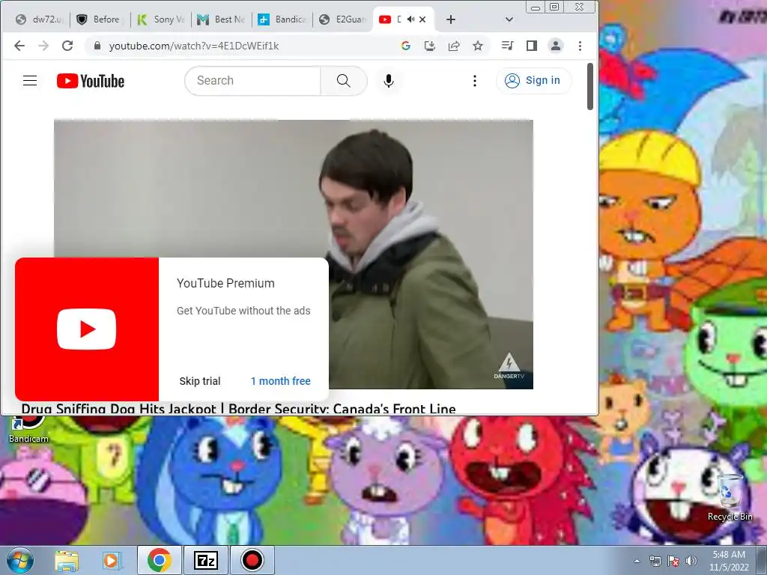The width and height of the screenshot is (767, 575).
Task: Toggle Chrome side panel
Action: click(532, 46)
